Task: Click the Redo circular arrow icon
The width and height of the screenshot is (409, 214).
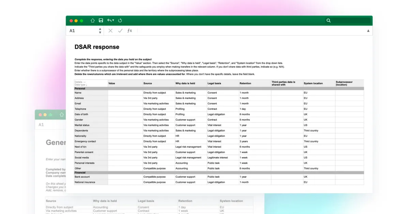Action: point(120,20)
